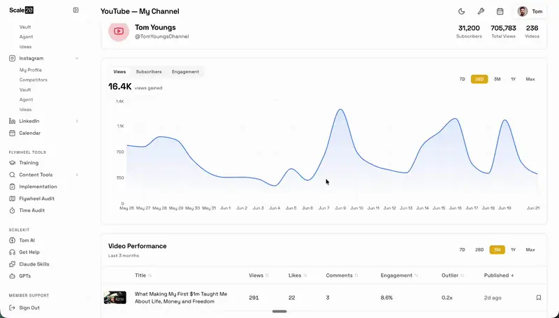Open the wrench tools icon
Screen dimensions: 559x318
coord(481,11)
